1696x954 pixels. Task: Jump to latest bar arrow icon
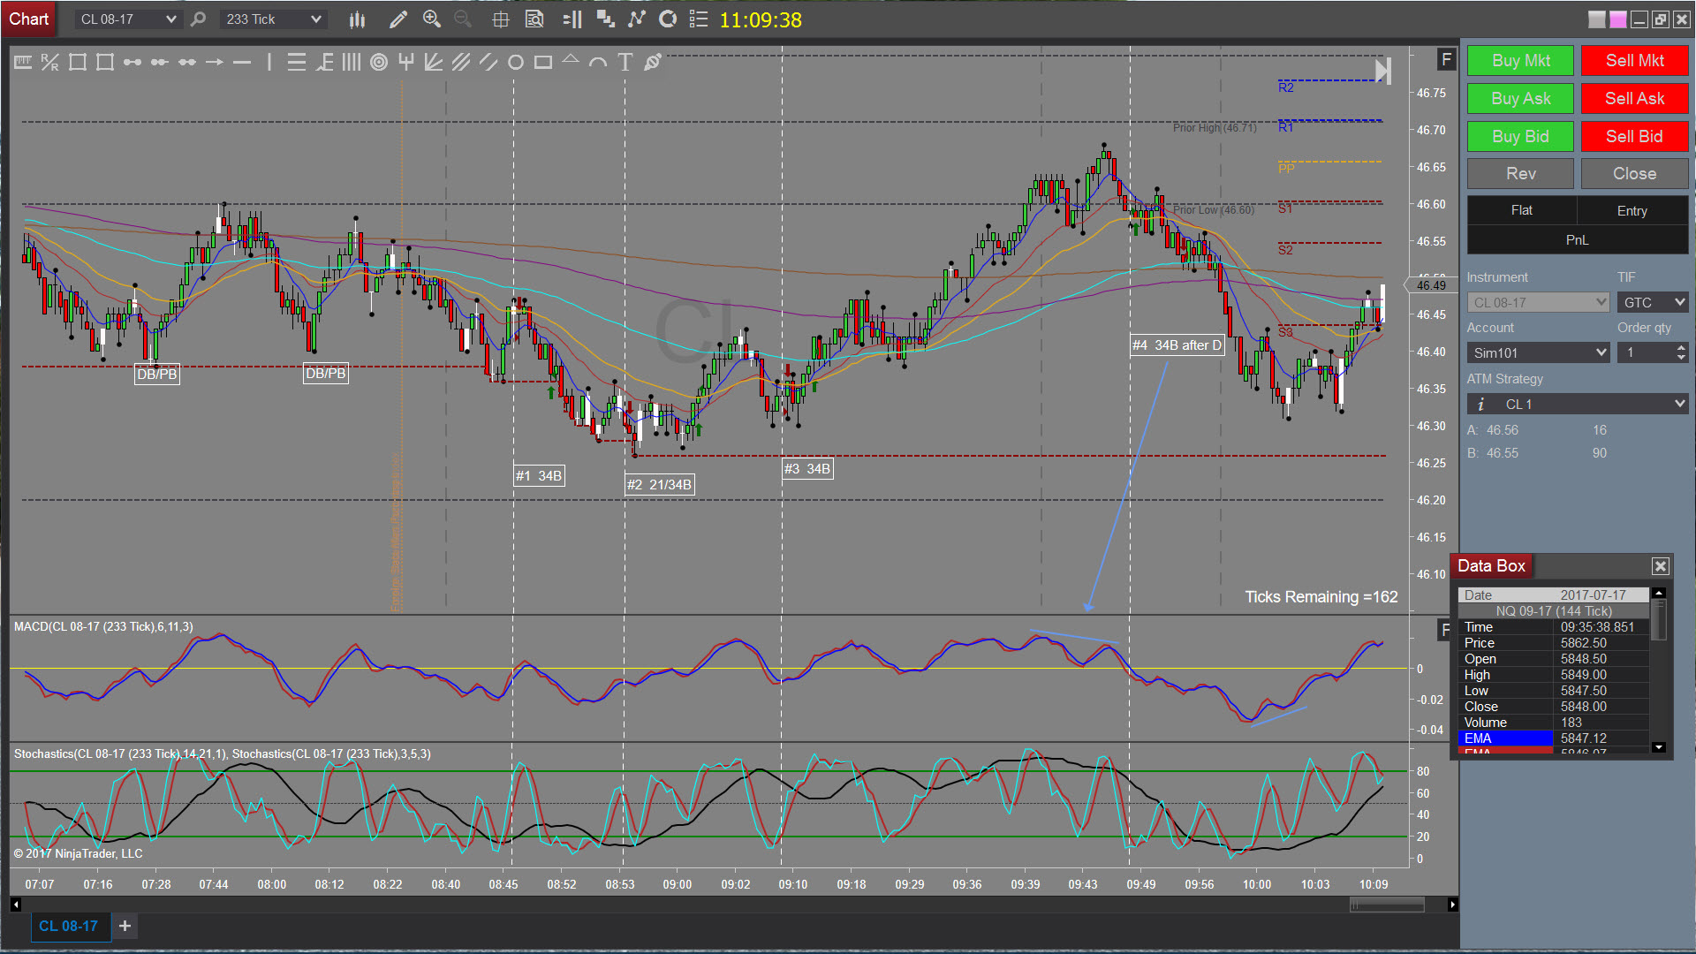pos(1383,71)
